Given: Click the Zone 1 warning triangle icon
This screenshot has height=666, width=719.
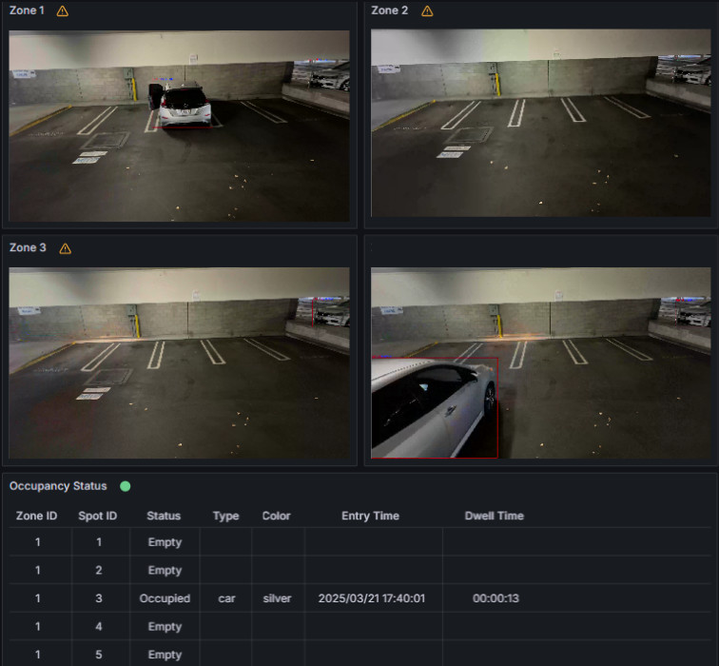Looking at the screenshot, I should (x=63, y=11).
